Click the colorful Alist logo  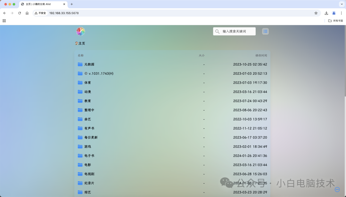80,31
